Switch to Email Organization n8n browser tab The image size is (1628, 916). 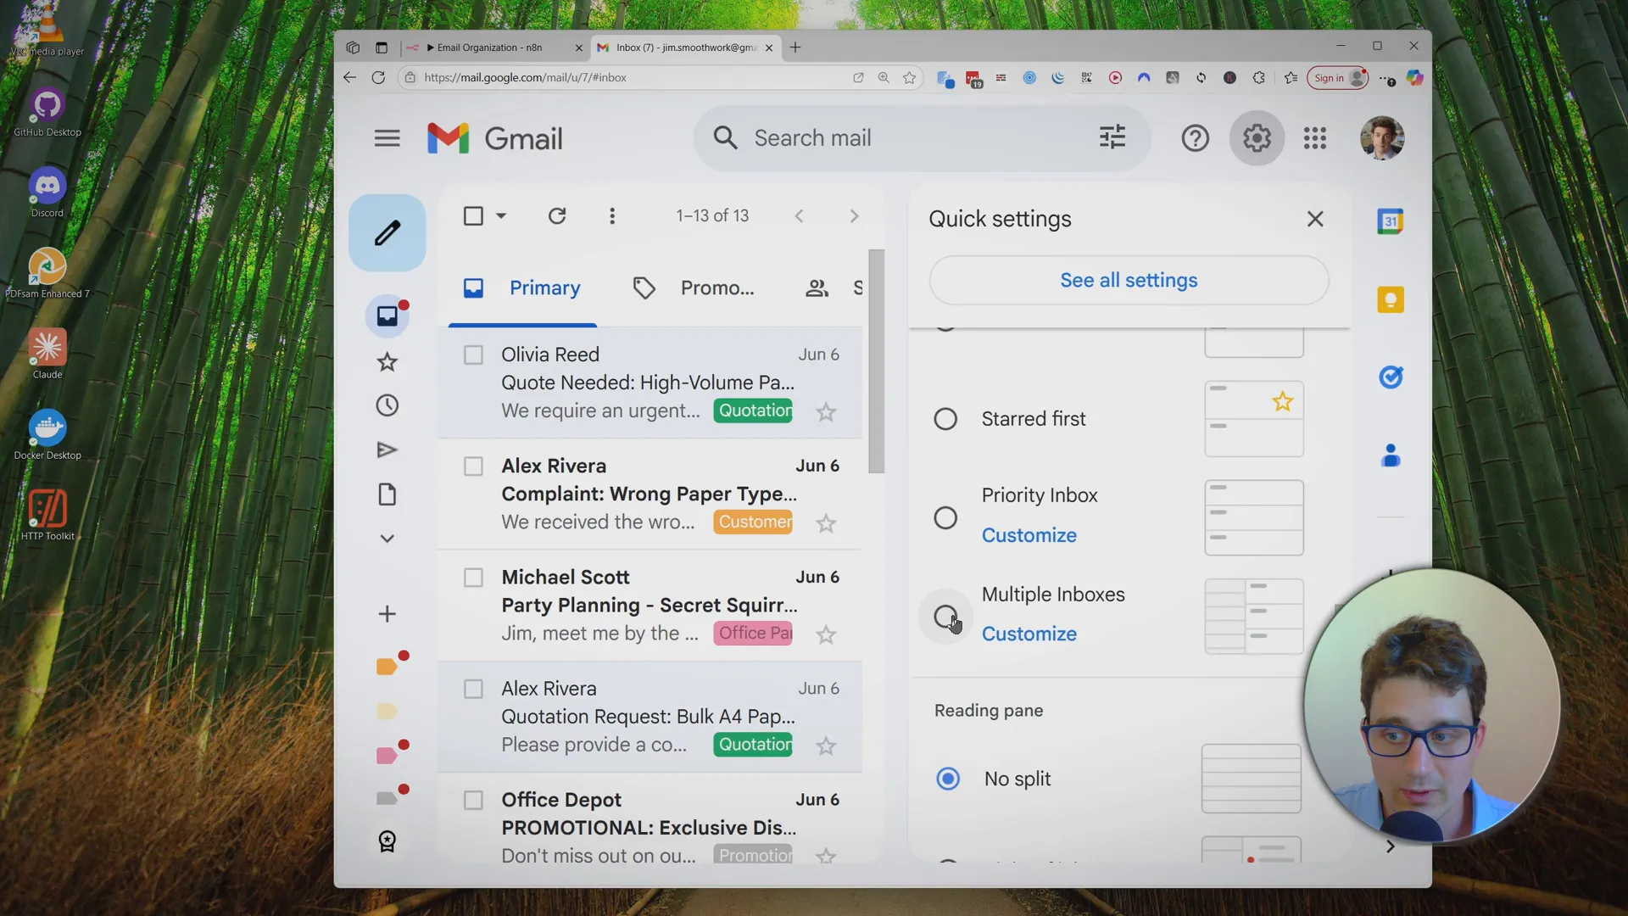click(x=494, y=47)
